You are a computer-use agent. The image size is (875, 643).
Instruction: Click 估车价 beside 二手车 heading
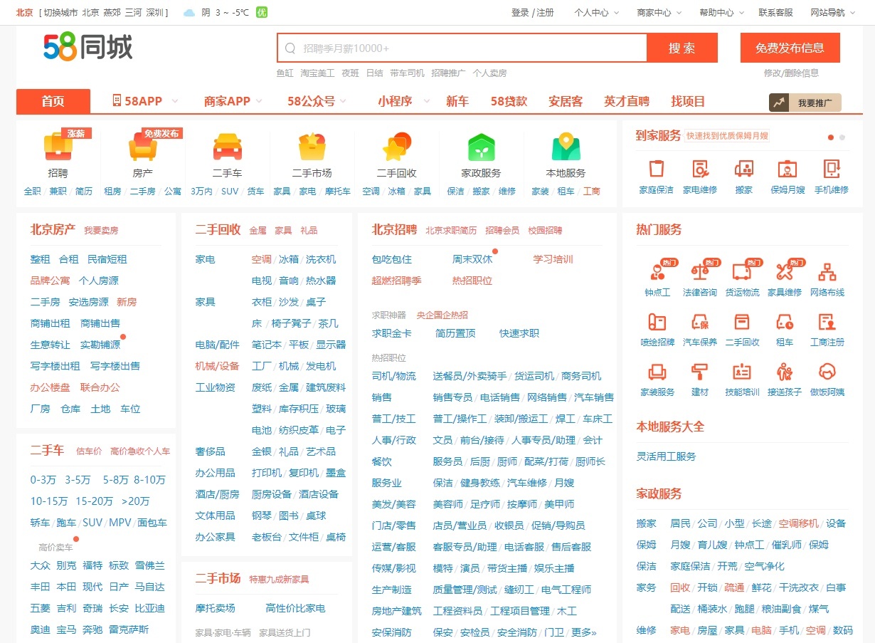click(89, 451)
